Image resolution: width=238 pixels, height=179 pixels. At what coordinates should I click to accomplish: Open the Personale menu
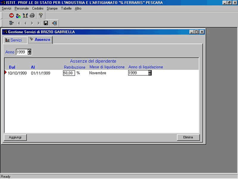tap(21, 8)
